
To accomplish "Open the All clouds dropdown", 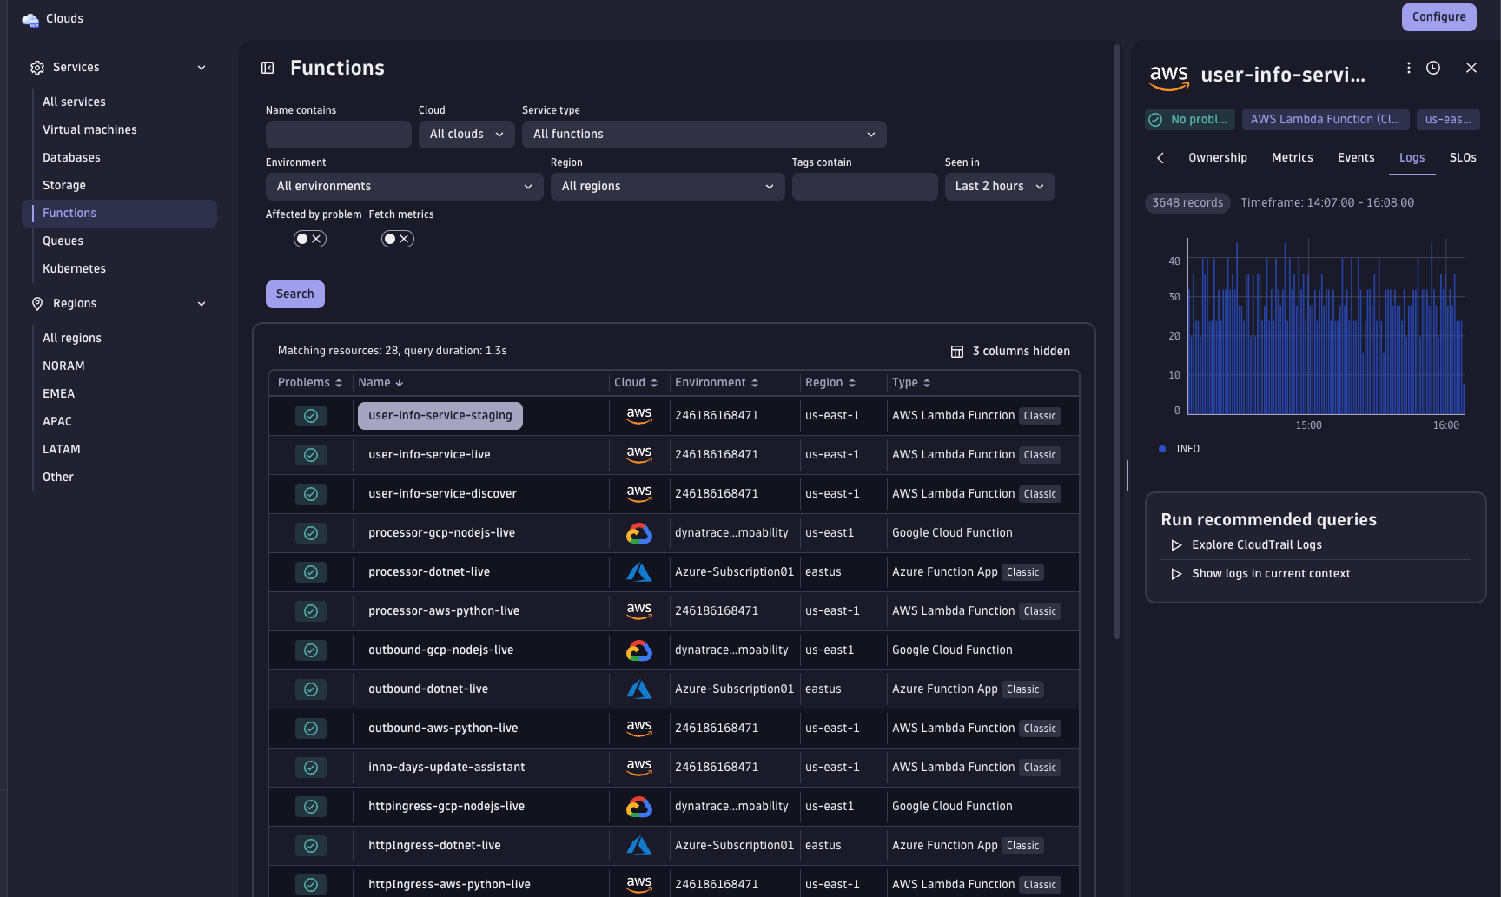I will click(466, 134).
